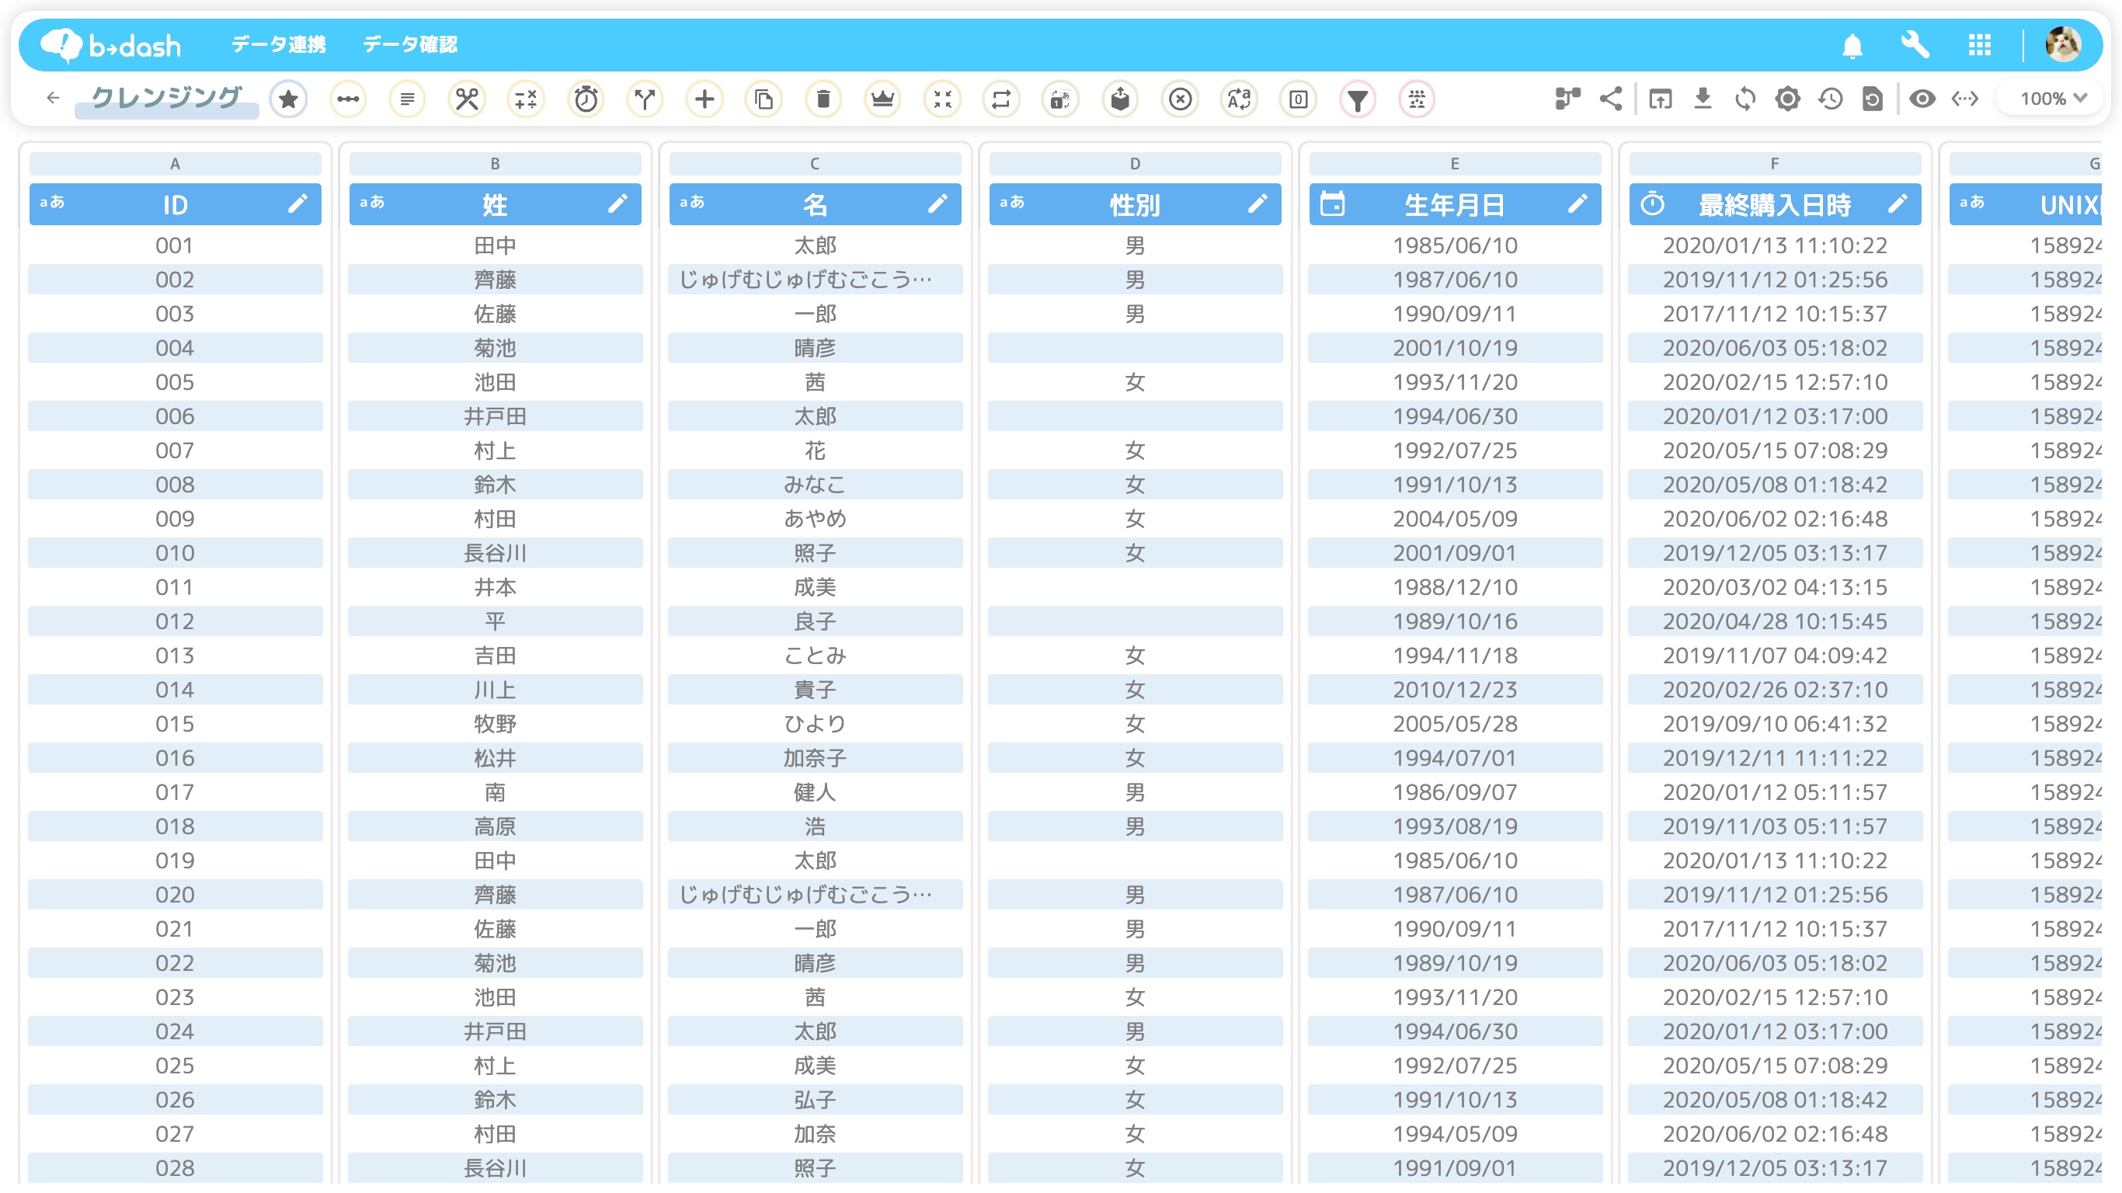The image size is (2122, 1193).
Task: Open the user profile avatar menu
Action: (2063, 45)
